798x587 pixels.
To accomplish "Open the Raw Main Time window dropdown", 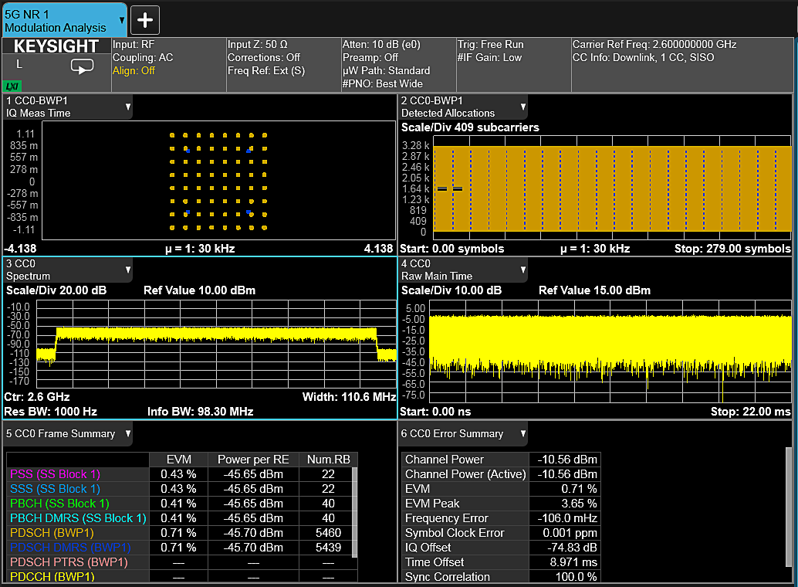I will 523,270.
